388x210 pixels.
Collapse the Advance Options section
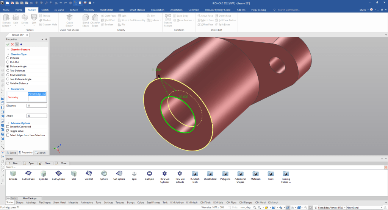pyautogui.click(x=8, y=123)
